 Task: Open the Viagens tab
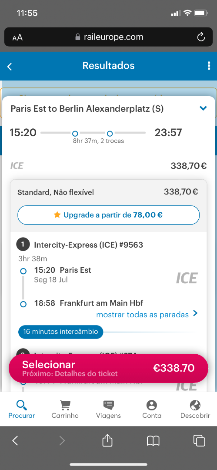[x=109, y=409]
